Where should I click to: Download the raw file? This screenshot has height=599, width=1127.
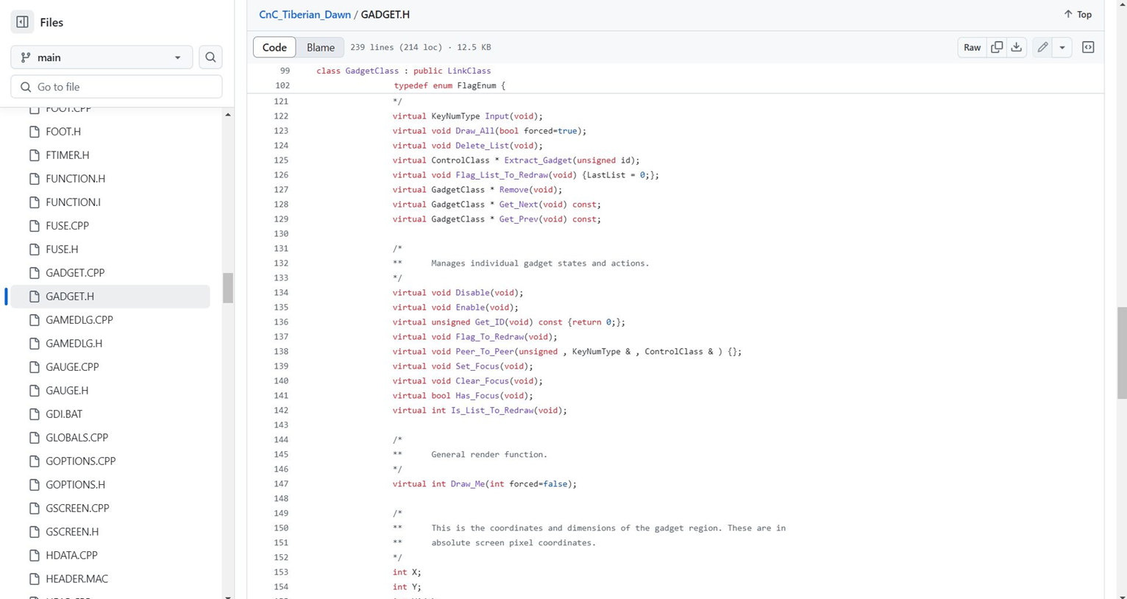coord(1016,47)
